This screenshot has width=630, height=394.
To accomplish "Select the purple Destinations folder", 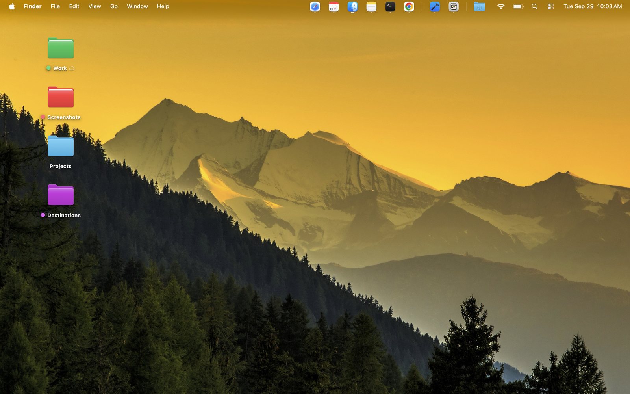I will pos(61,195).
